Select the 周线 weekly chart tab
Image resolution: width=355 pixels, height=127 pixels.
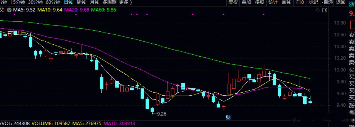pyautogui.click(x=81, y=2)
